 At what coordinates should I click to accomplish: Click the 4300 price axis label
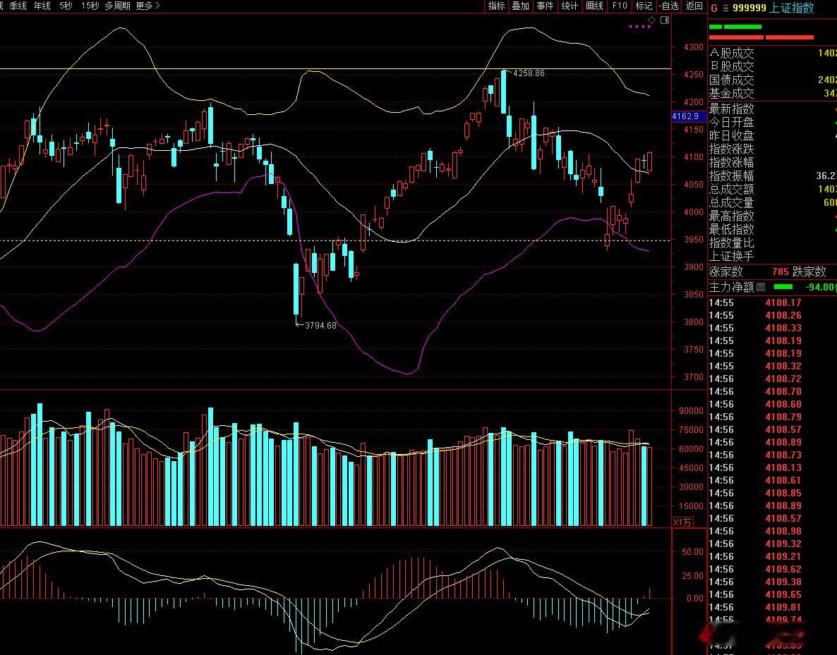(694, 47)
